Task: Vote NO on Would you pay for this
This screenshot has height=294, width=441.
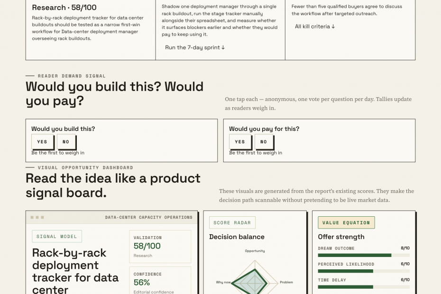Action: [x=264, y=141]
